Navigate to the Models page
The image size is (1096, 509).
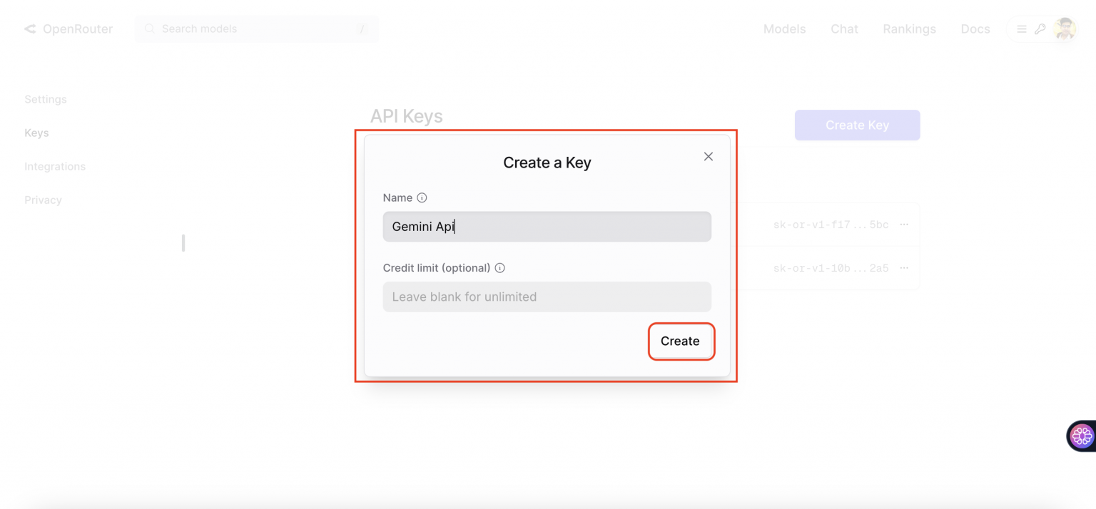(784, 29)
